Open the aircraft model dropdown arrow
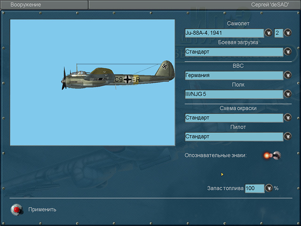 (x=269, y=33)
